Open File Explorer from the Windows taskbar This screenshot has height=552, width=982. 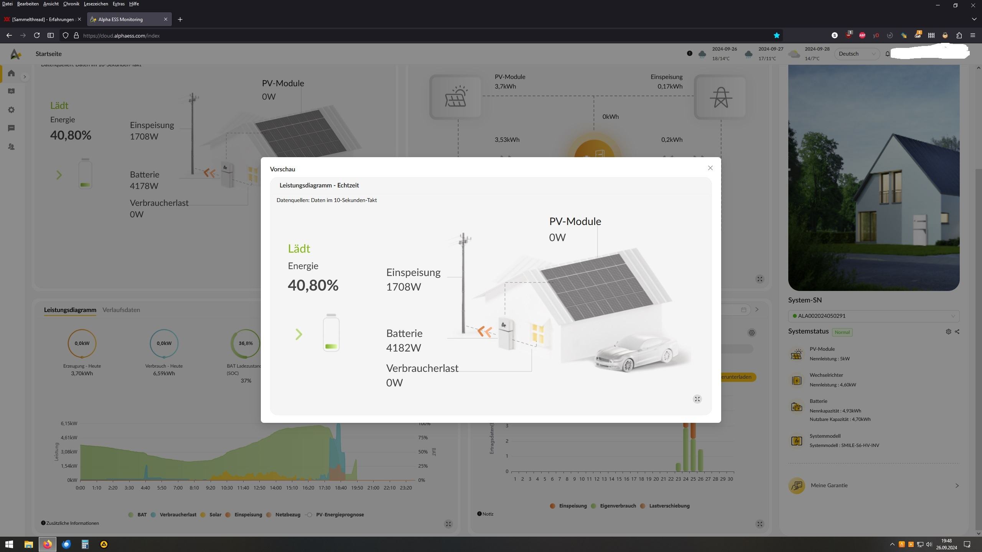click(x=29, y=544)
